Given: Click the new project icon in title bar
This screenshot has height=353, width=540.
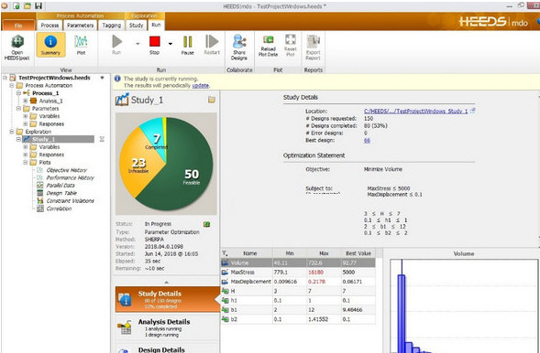Looking at the screenshot, I should (x=16, y=5).
